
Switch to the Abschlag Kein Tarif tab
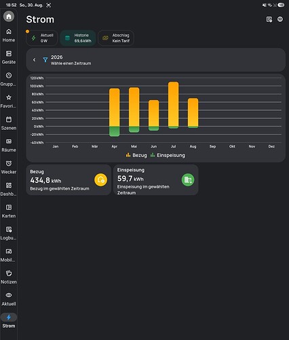[x=116, y=38]
